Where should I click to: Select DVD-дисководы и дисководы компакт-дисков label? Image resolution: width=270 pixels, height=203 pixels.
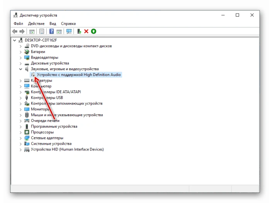click(x=71, y=46)
